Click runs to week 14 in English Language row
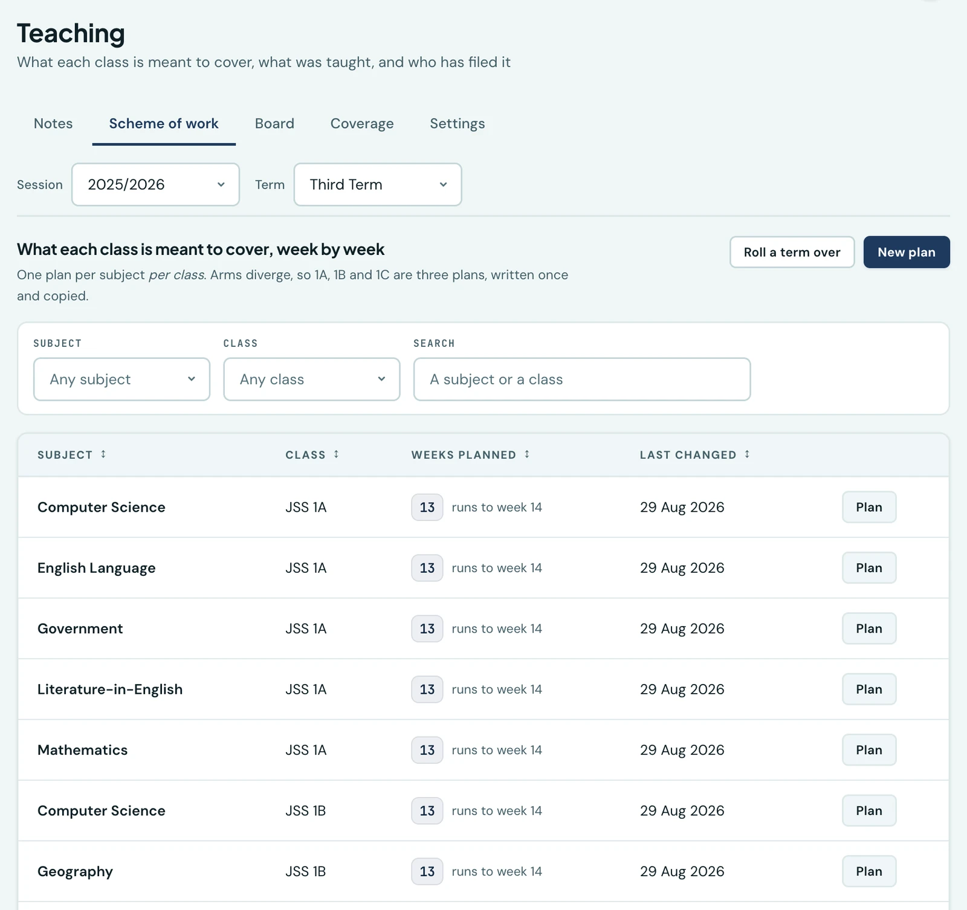 [497, 568]
